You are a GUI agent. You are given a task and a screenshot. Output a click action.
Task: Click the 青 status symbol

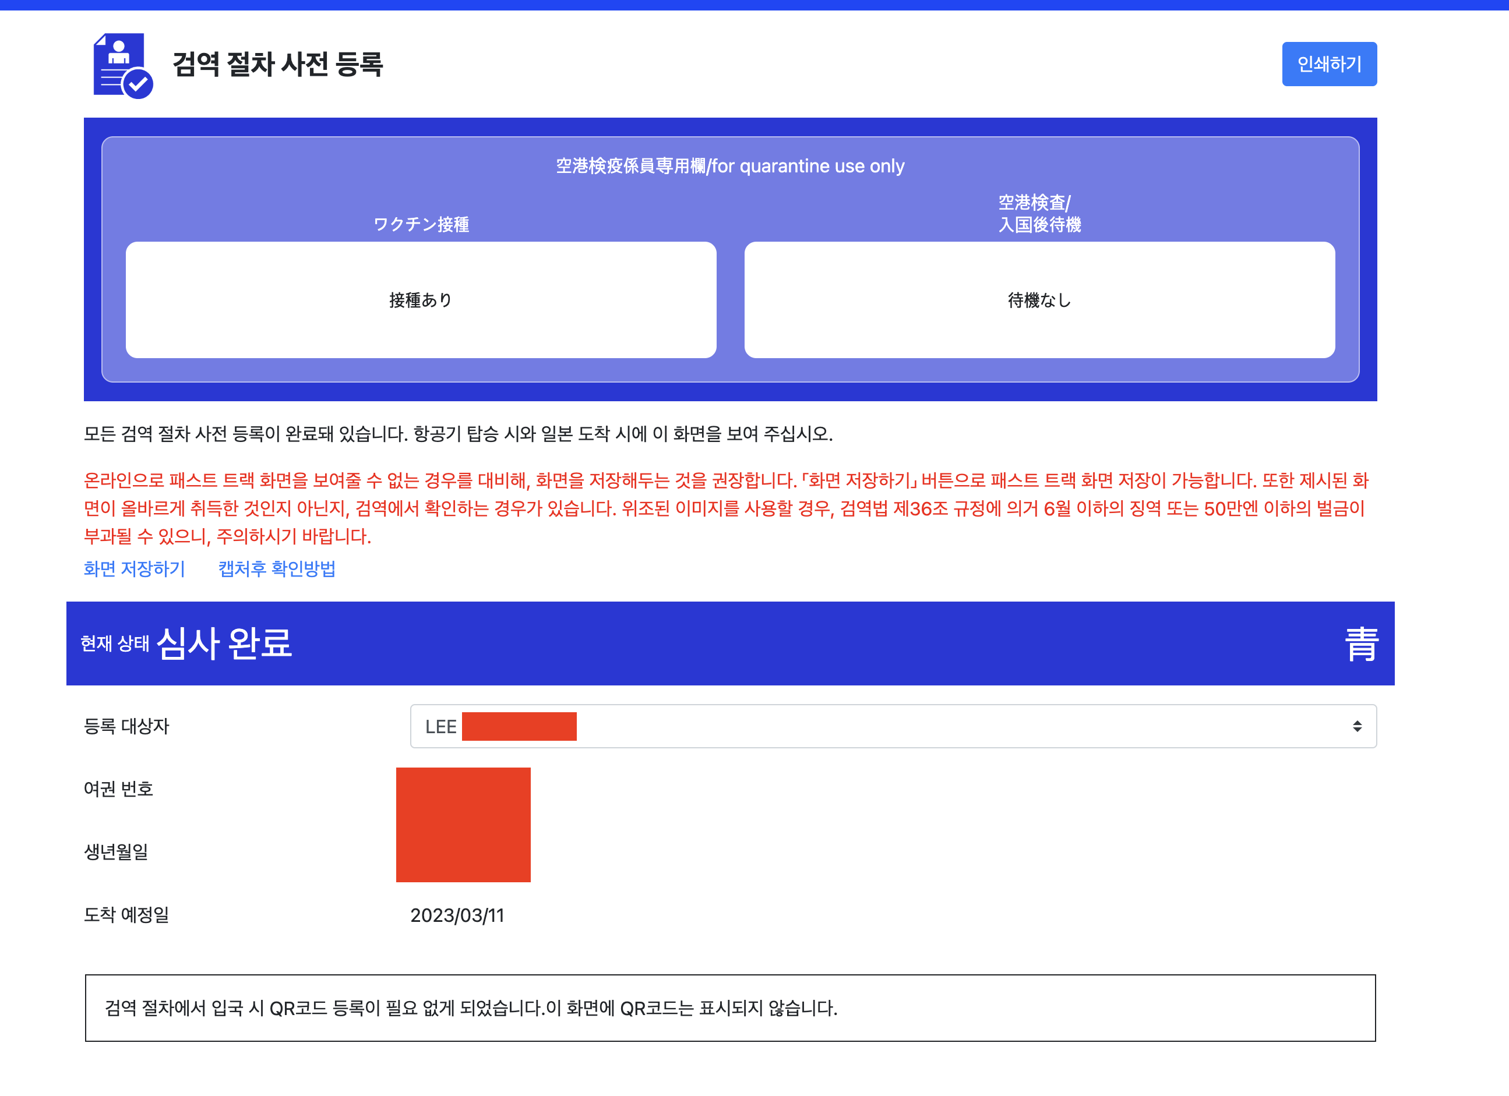coord(1360,644)
